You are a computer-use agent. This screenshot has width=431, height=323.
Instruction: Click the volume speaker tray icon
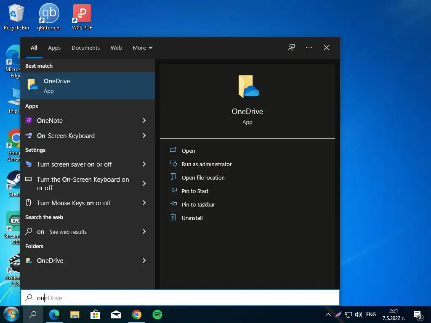click(x=359, y=315)
